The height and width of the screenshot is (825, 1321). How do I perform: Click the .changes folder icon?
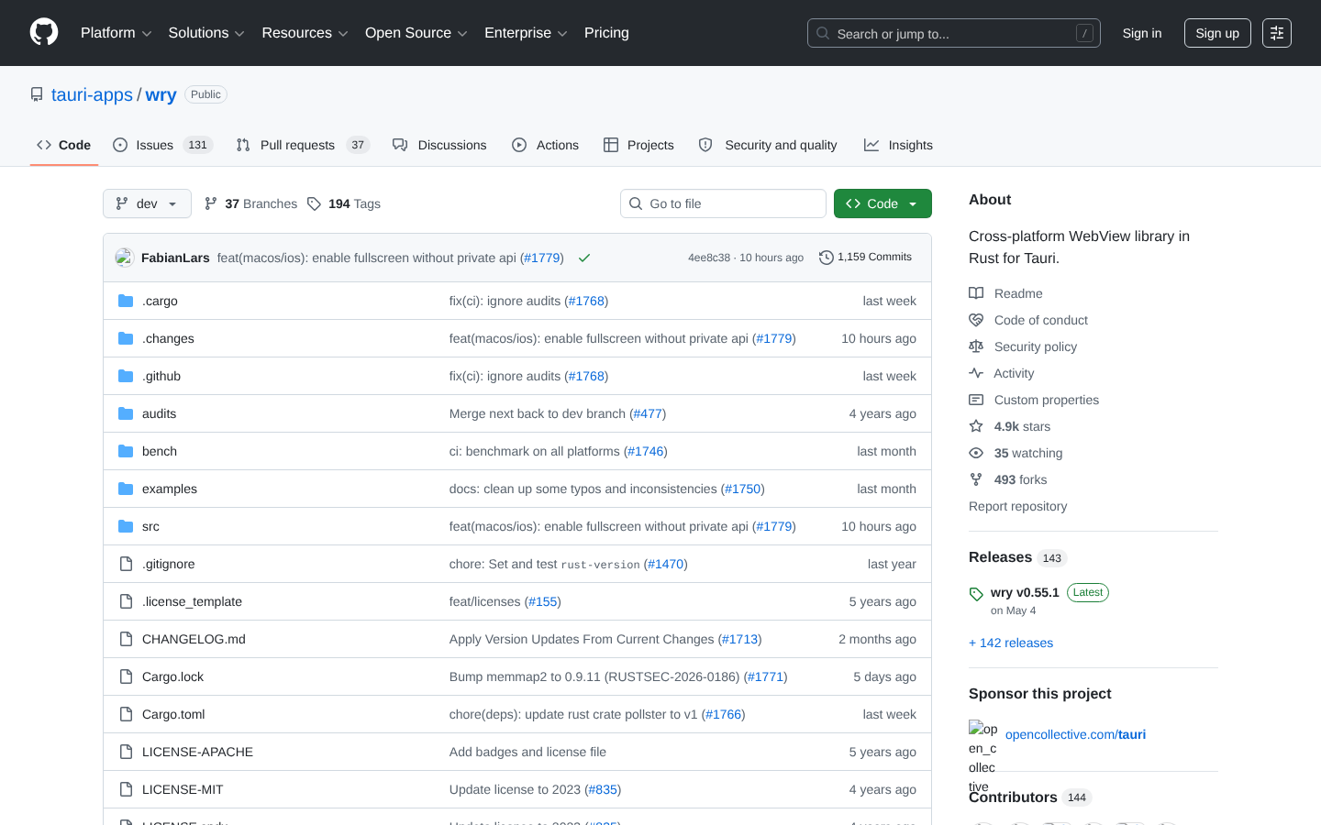(126, 338)
